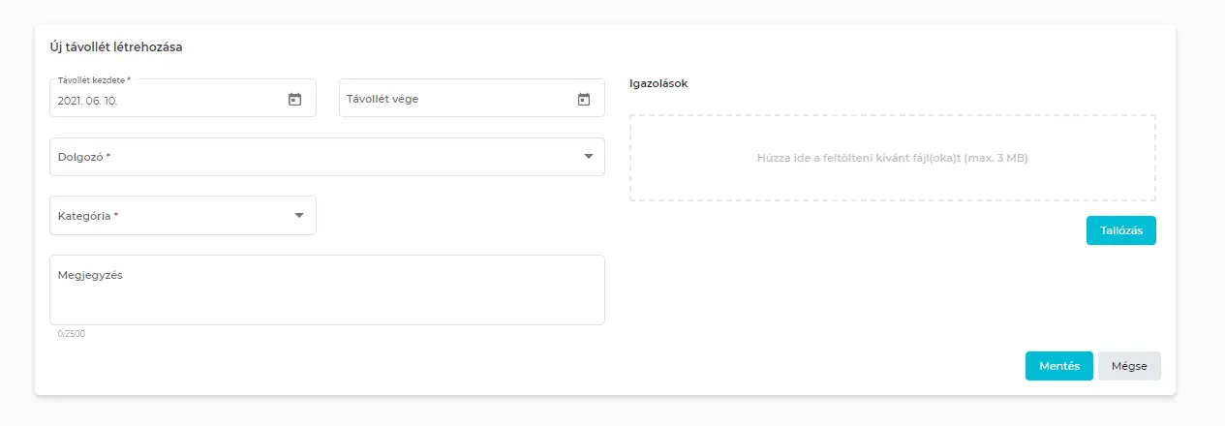The height and width of the screenshot is (426, 1225).
Task: Click the Új távollét létrehozása heading
Action: [x=123, y=46]
